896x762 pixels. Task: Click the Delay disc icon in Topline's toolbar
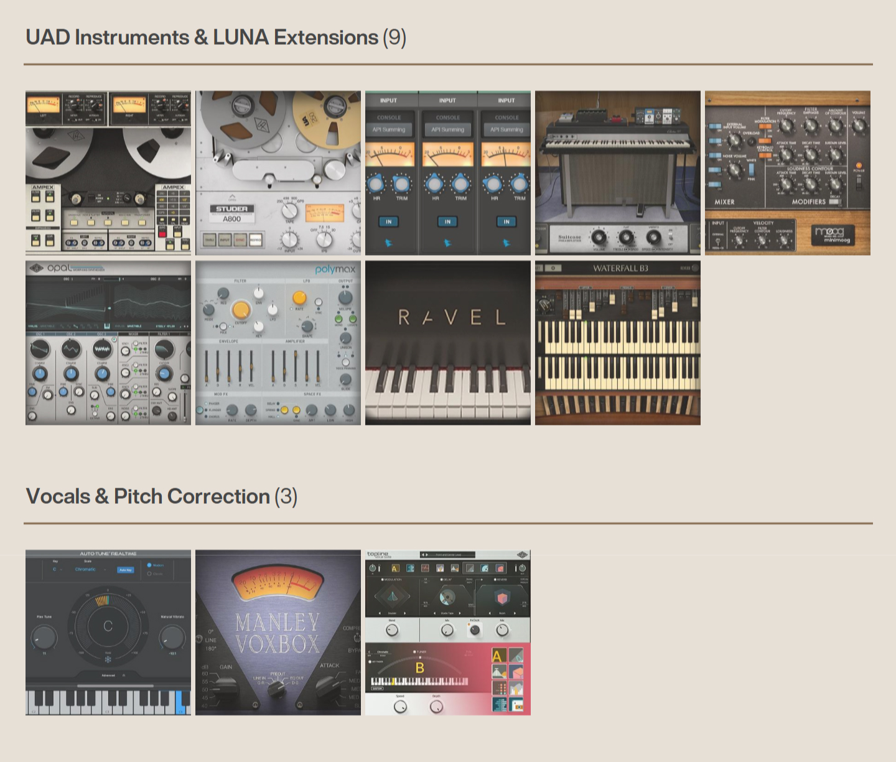click(484, 569)
